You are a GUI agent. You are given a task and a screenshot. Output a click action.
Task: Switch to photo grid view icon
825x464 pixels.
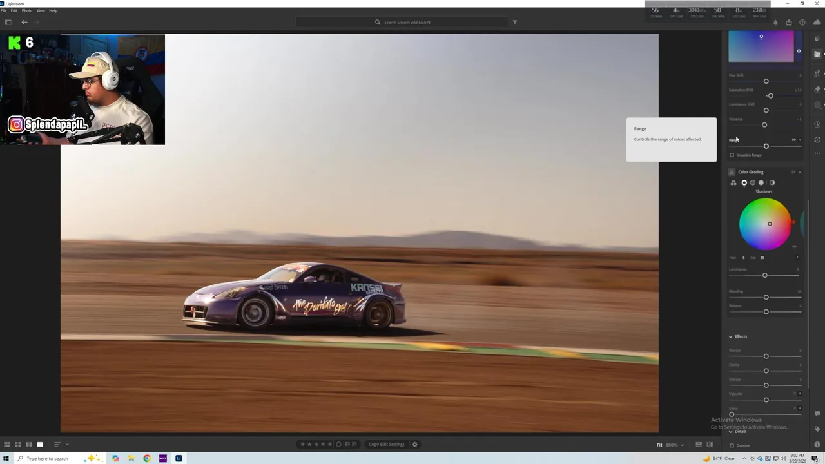tap(7, 444)
